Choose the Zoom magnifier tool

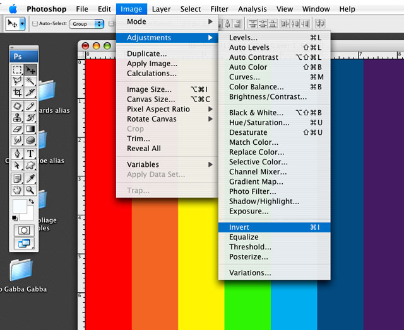pyautogui.click(x=30, y=189)
